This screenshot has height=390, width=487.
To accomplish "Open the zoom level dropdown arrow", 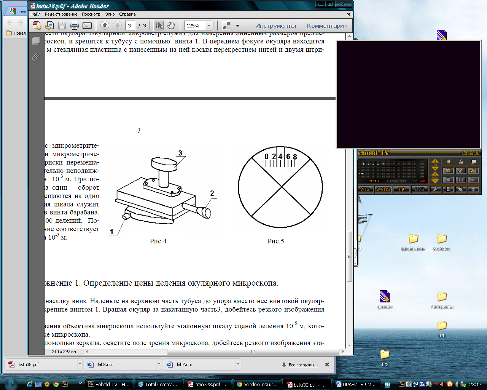I will [x=209, y=26].
